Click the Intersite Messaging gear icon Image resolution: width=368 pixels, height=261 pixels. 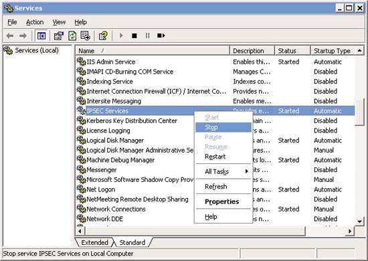(x=81, y=101)
